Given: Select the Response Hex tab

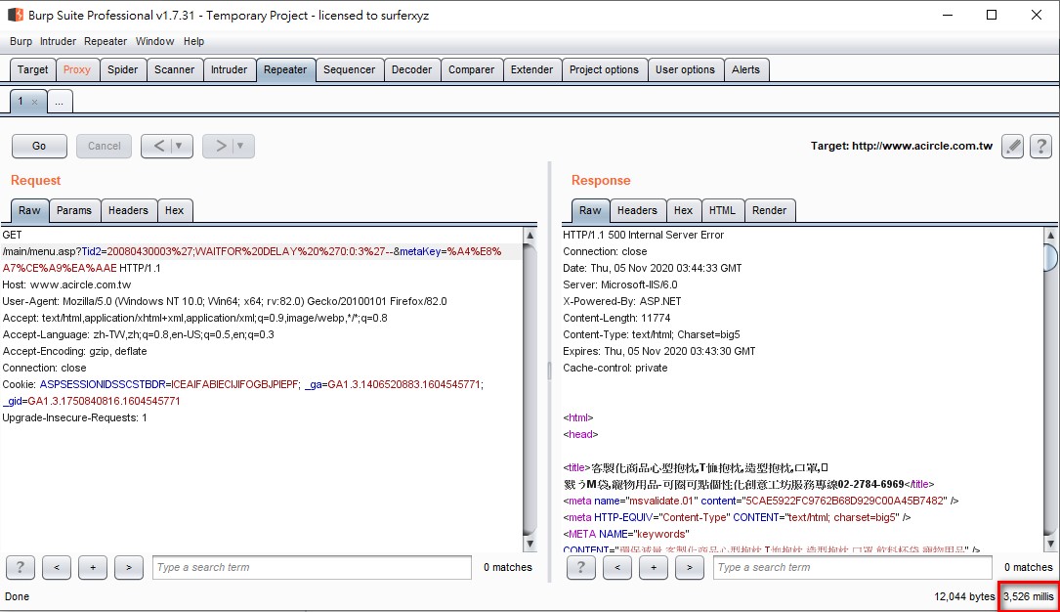Looking at the screenshot, I should [x=684, y=210].
